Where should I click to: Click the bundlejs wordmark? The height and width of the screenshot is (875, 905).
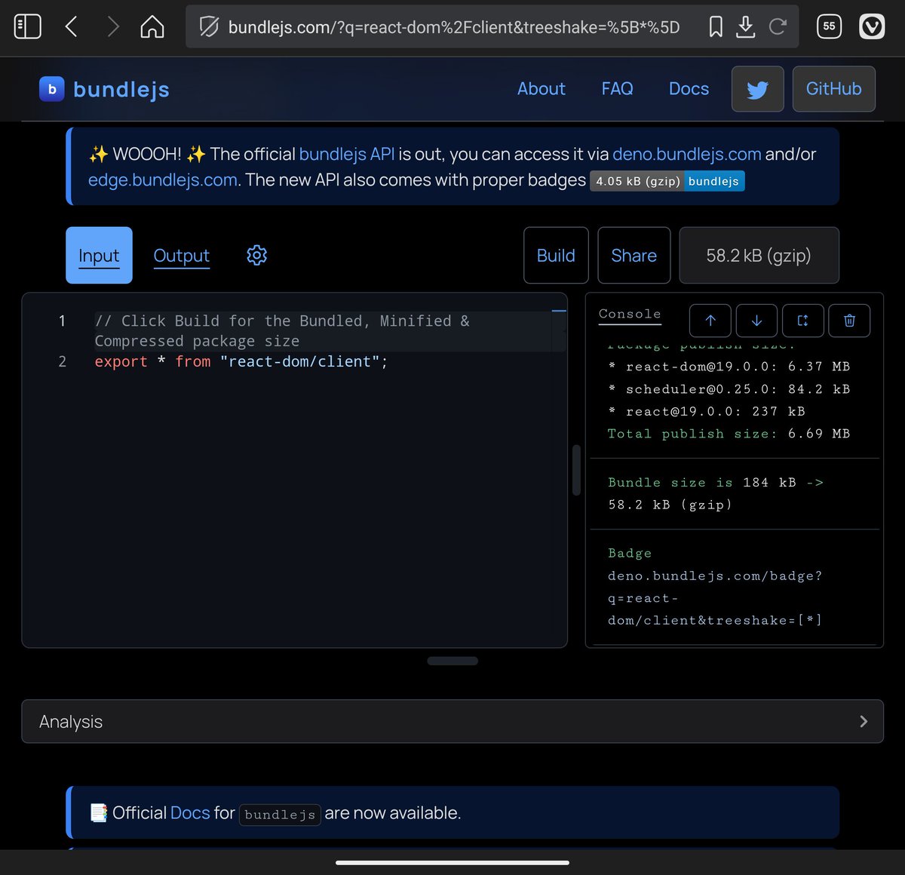coord(121,89)
